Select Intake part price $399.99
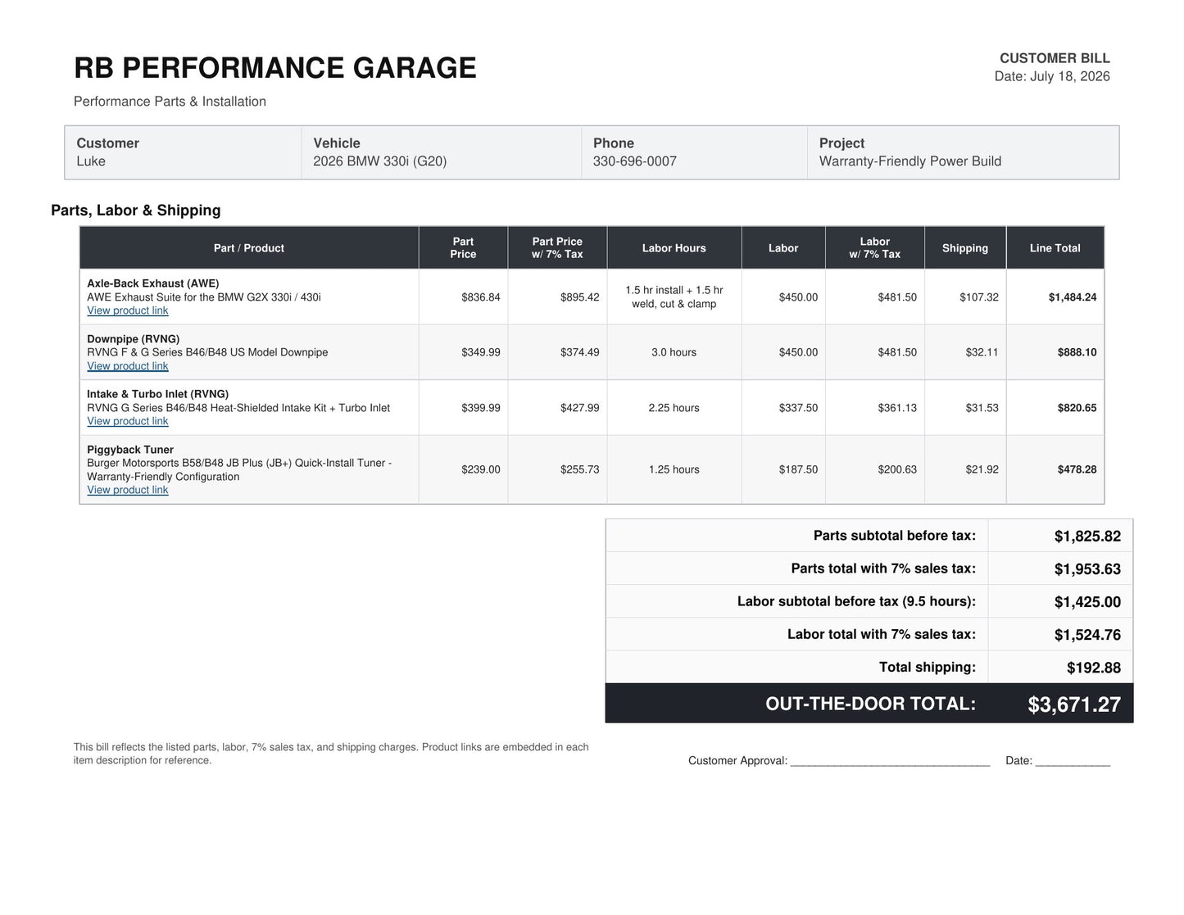Image resolution: width=1184 pixels, height=915 pixels. click(x=481, y=408)
